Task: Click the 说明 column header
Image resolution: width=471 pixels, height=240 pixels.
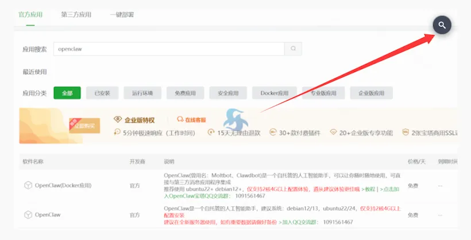Action: tap(169, 162)
